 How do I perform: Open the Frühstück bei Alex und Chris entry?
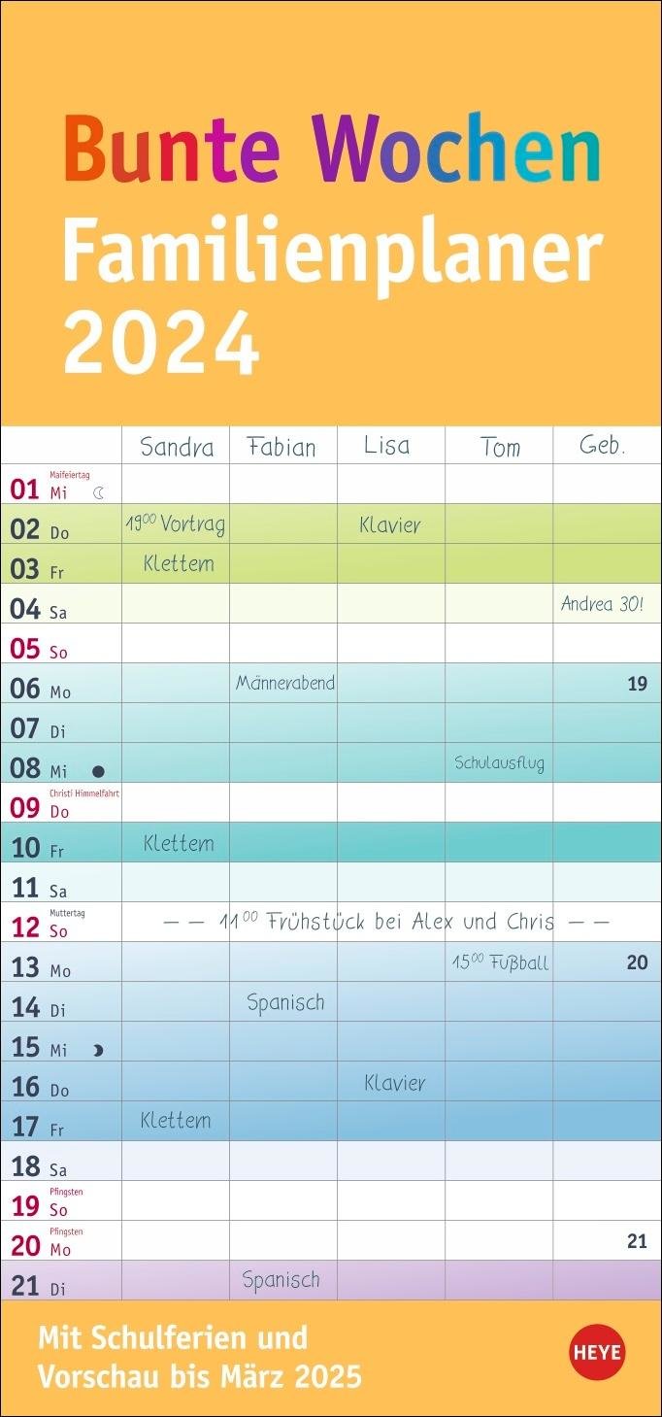point(386,922)
